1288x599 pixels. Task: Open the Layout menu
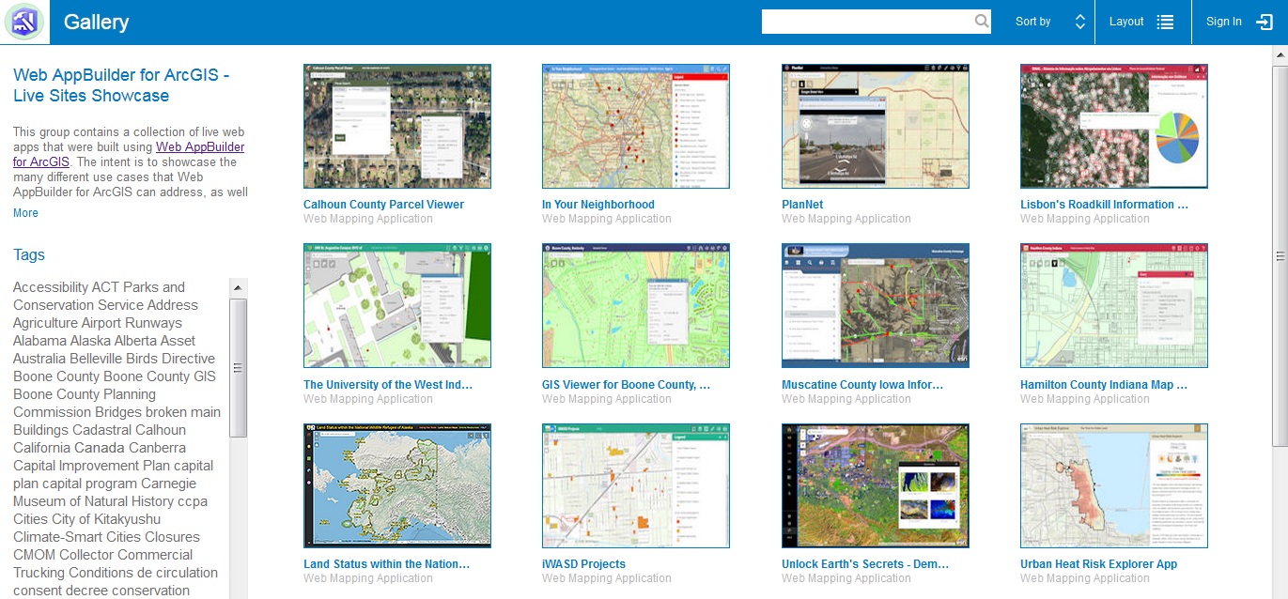click(1142, 22)
